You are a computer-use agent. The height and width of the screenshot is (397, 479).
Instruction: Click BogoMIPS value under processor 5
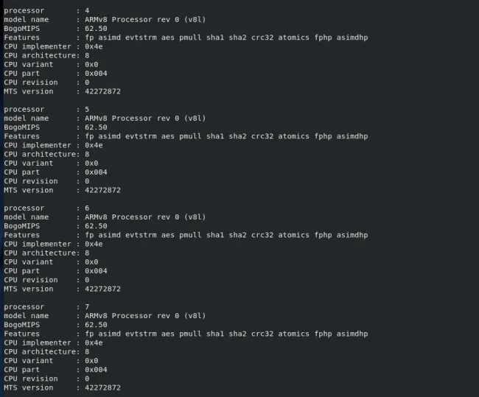pyautogui.click(x=96, y=127)
